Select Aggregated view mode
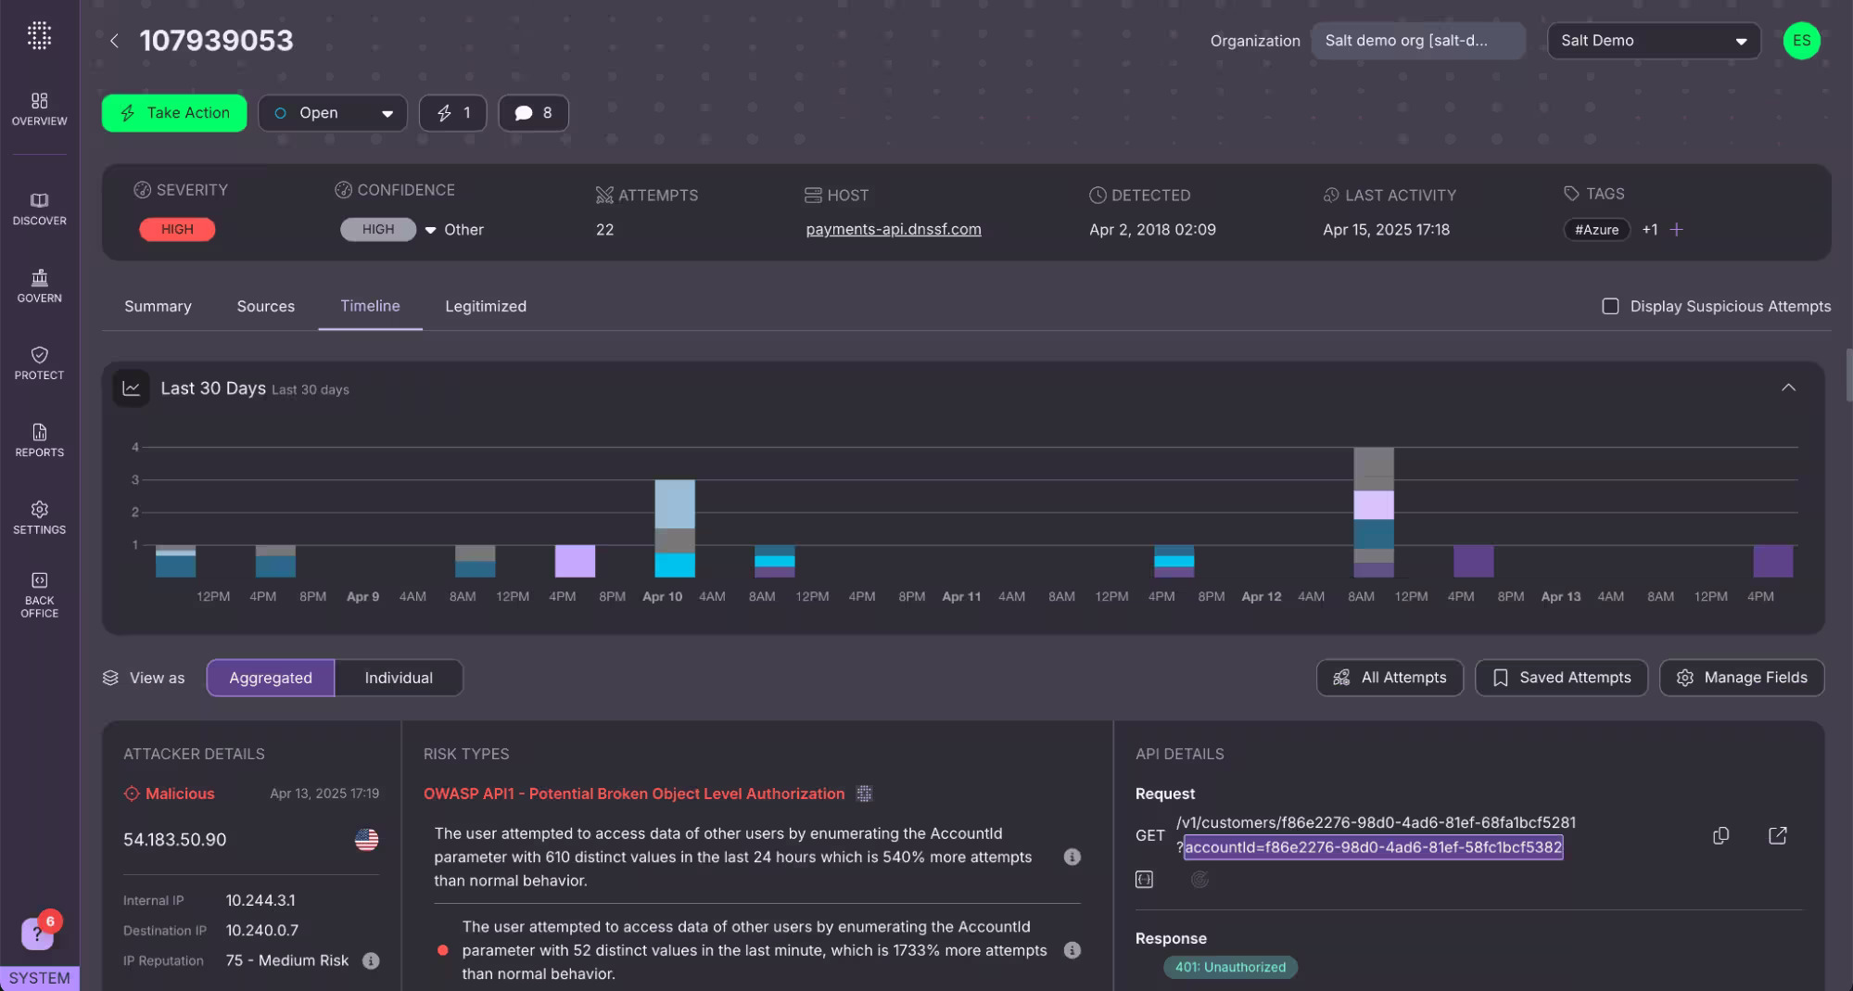The image size is (1853, 991). pos(270,678)
